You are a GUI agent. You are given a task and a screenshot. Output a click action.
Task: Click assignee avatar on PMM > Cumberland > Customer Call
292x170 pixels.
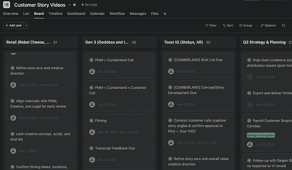(92, 105)
